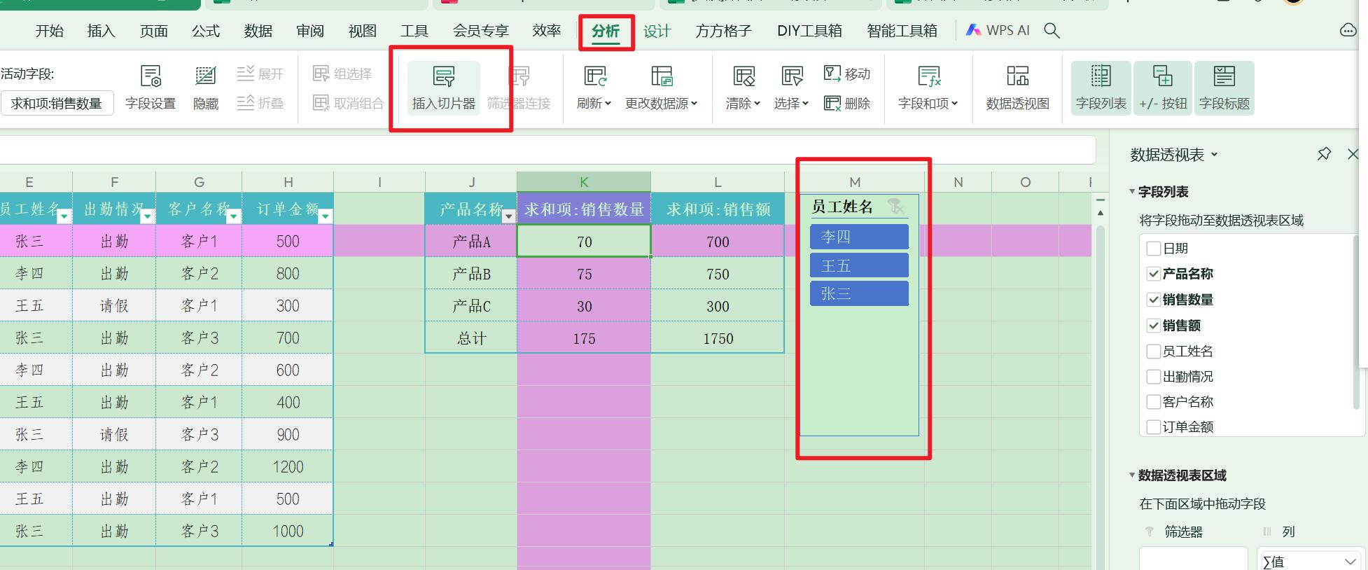Click the formula bar input
This screenshot has height=570, width=1368.
point(547,150)
